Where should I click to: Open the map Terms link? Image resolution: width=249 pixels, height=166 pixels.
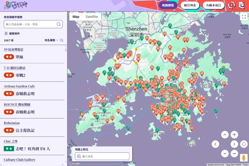click(246, 165)
